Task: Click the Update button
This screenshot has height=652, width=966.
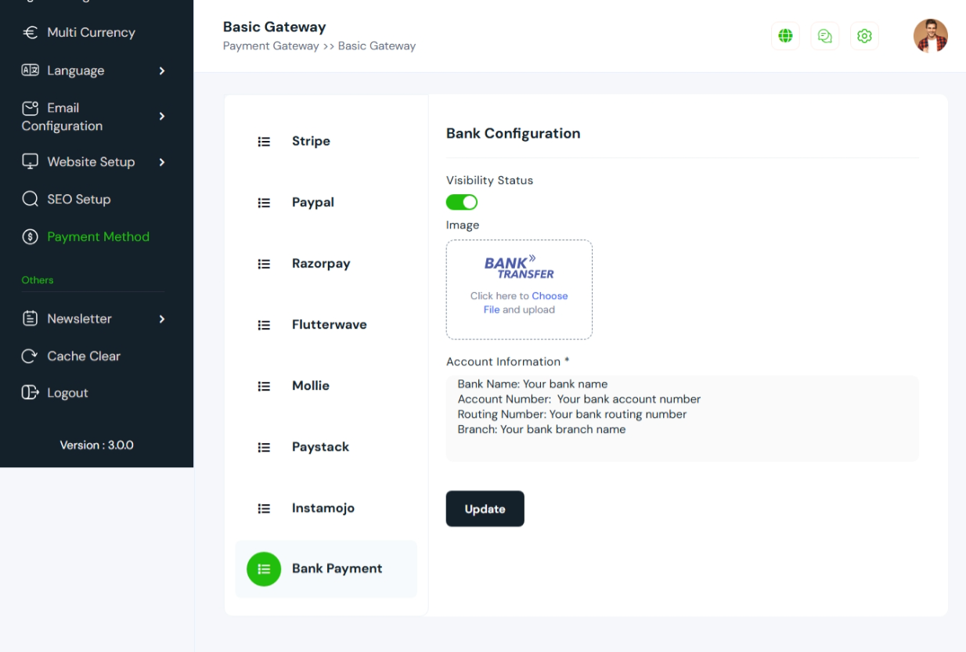Action: pyautogui.click(x=485, y=509)
